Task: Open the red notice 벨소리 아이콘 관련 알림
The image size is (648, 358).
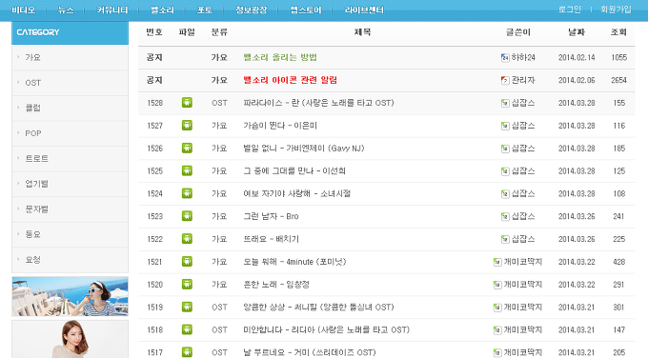Action: [x=290, y=80]
